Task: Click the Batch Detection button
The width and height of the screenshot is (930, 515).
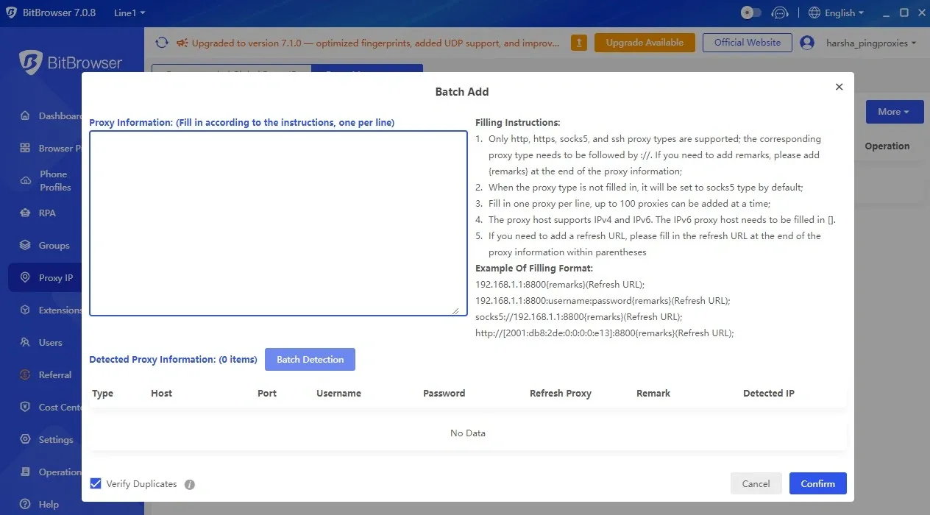Action: [x=310, y=359]
